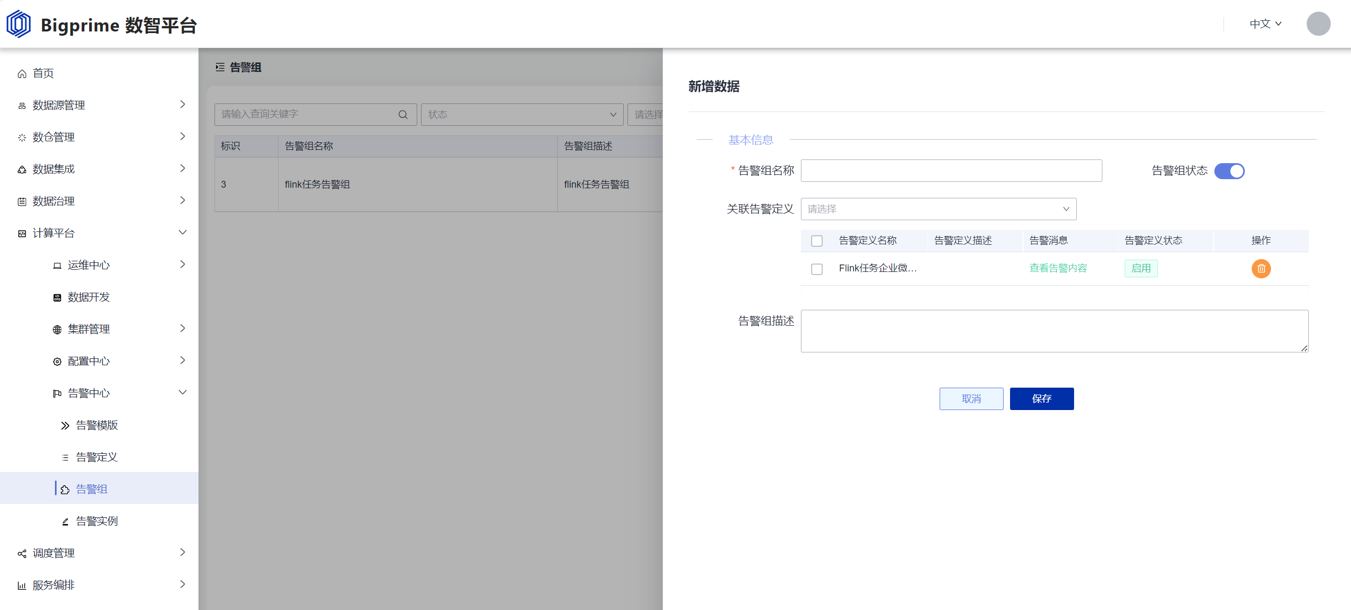Open 告警模版 menu item

click(x=99, y=426)
